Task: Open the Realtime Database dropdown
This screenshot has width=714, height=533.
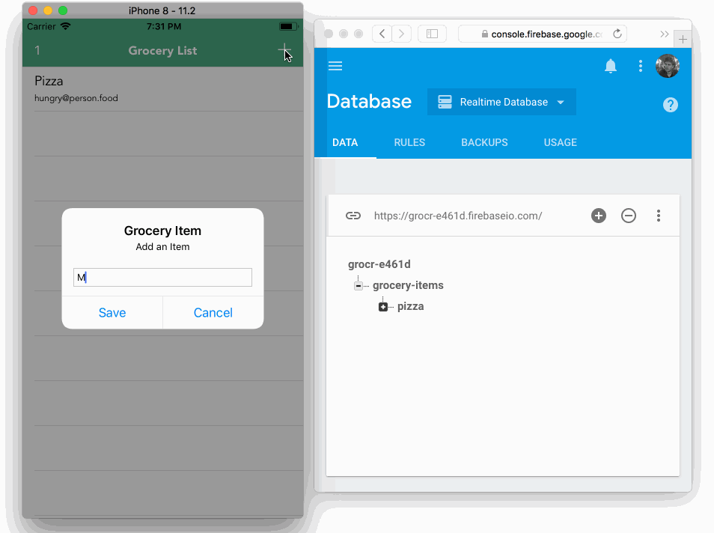Action: 501,102
